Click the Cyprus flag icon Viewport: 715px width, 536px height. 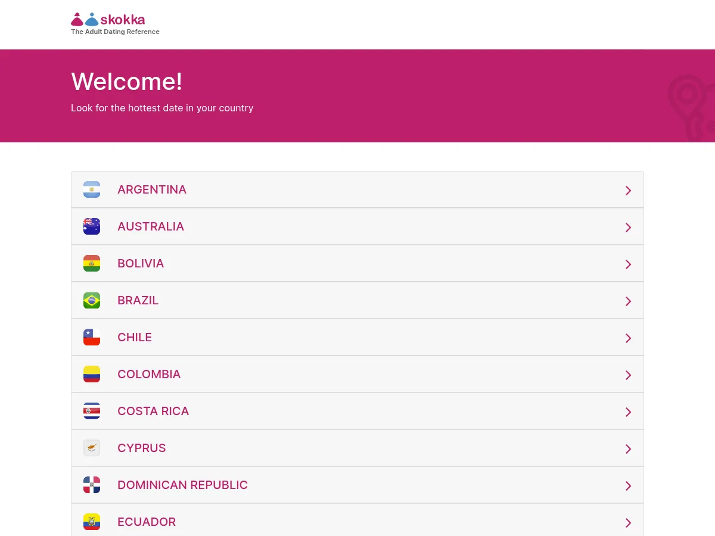click(x=92, y=448)
